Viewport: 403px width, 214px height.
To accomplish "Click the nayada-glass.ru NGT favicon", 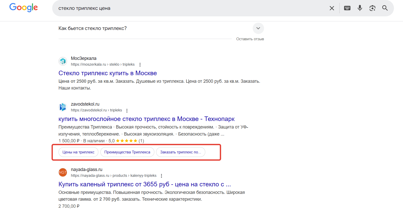I will point(63,172).
